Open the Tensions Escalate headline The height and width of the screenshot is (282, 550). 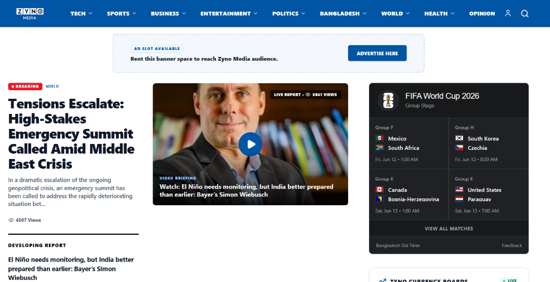click(71, 134)
